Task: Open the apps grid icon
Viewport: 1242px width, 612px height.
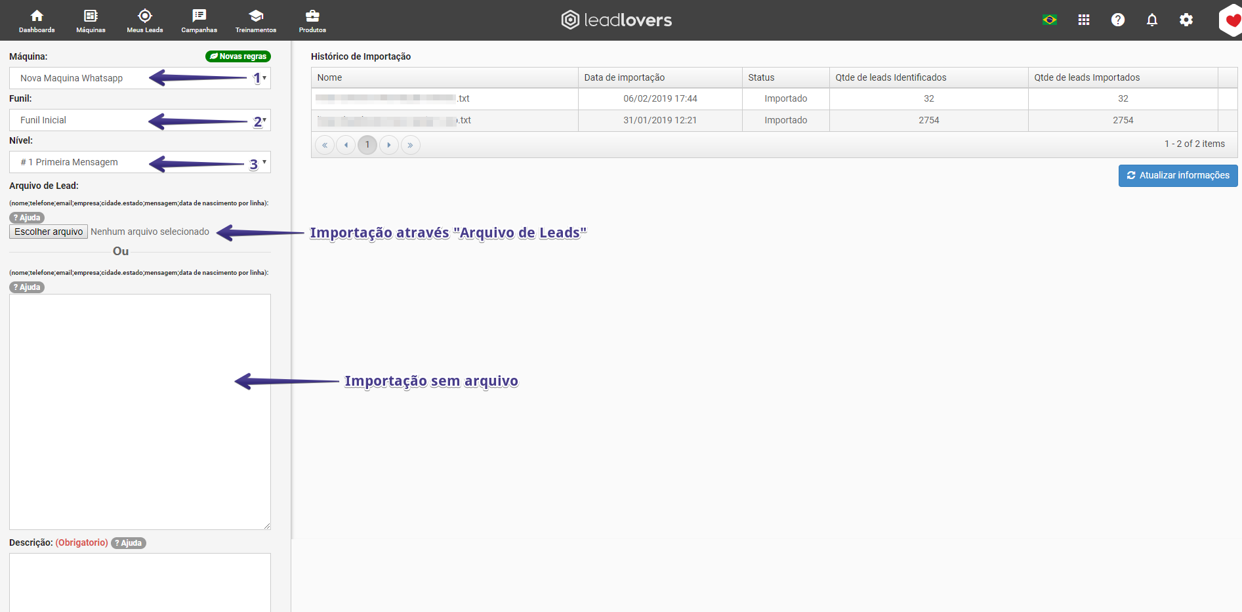Action: [1083, 20]
